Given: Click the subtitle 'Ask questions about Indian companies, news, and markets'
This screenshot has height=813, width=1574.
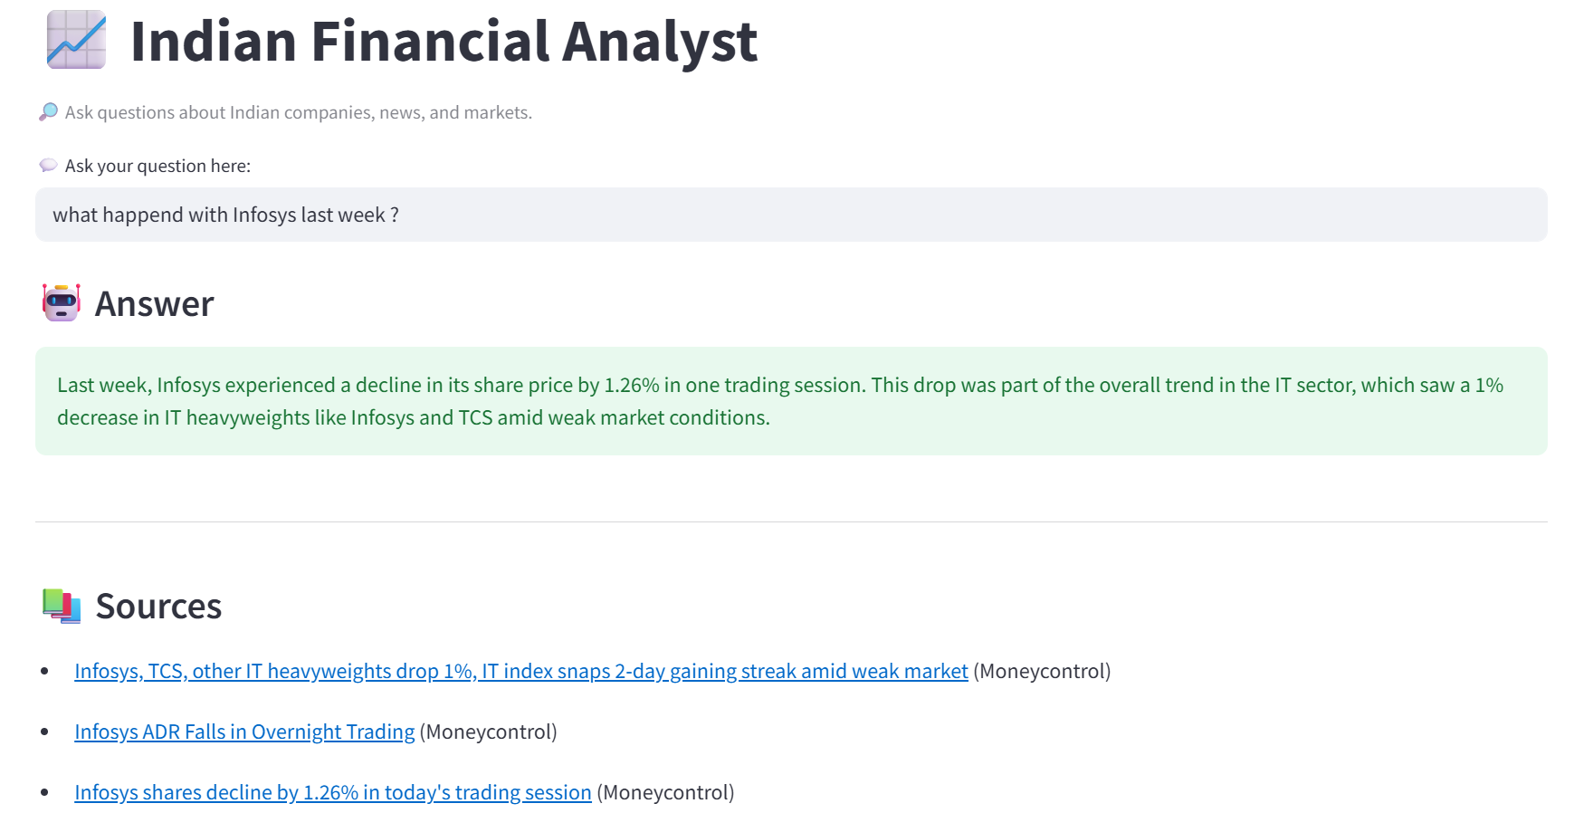Looking at the screenshot, I should (x=299, y=111).
